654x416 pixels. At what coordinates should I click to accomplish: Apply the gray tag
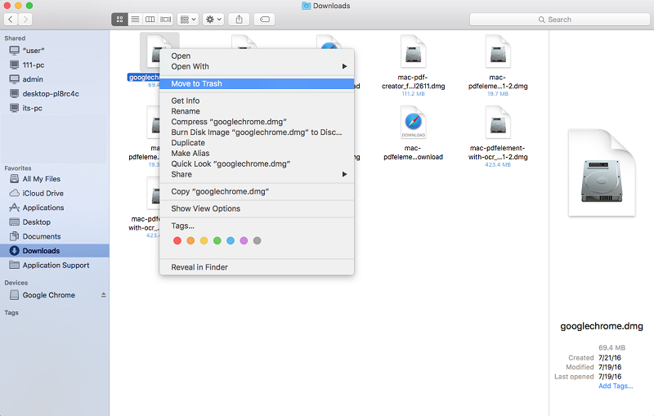point(258,240)
